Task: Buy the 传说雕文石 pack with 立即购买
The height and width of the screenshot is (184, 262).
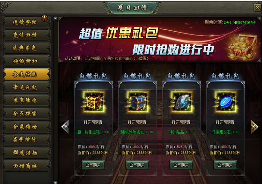Action: [x=225, y=165]
